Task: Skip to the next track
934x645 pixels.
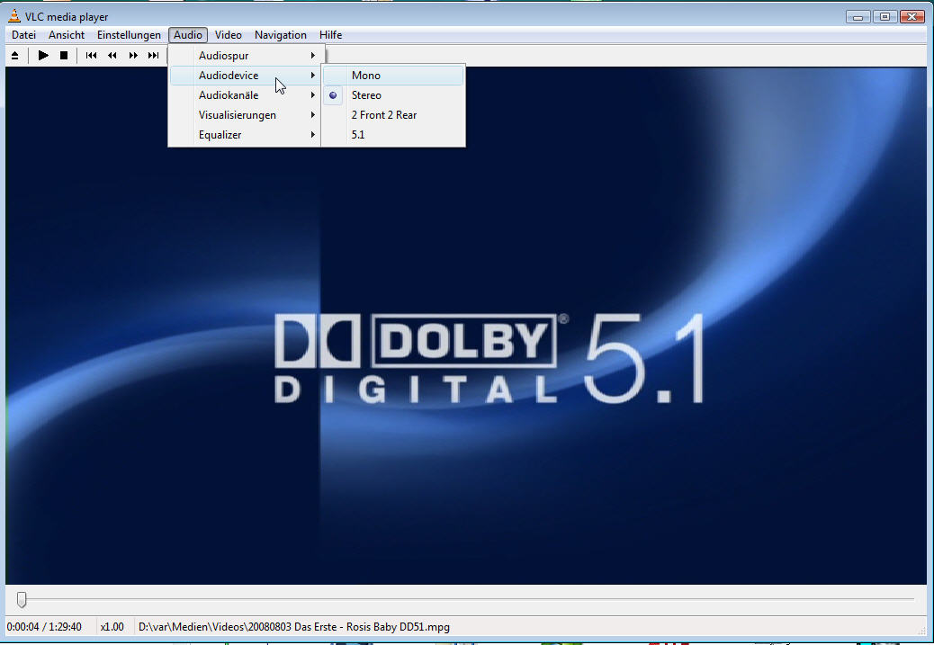Action: (x=154, y=56)
